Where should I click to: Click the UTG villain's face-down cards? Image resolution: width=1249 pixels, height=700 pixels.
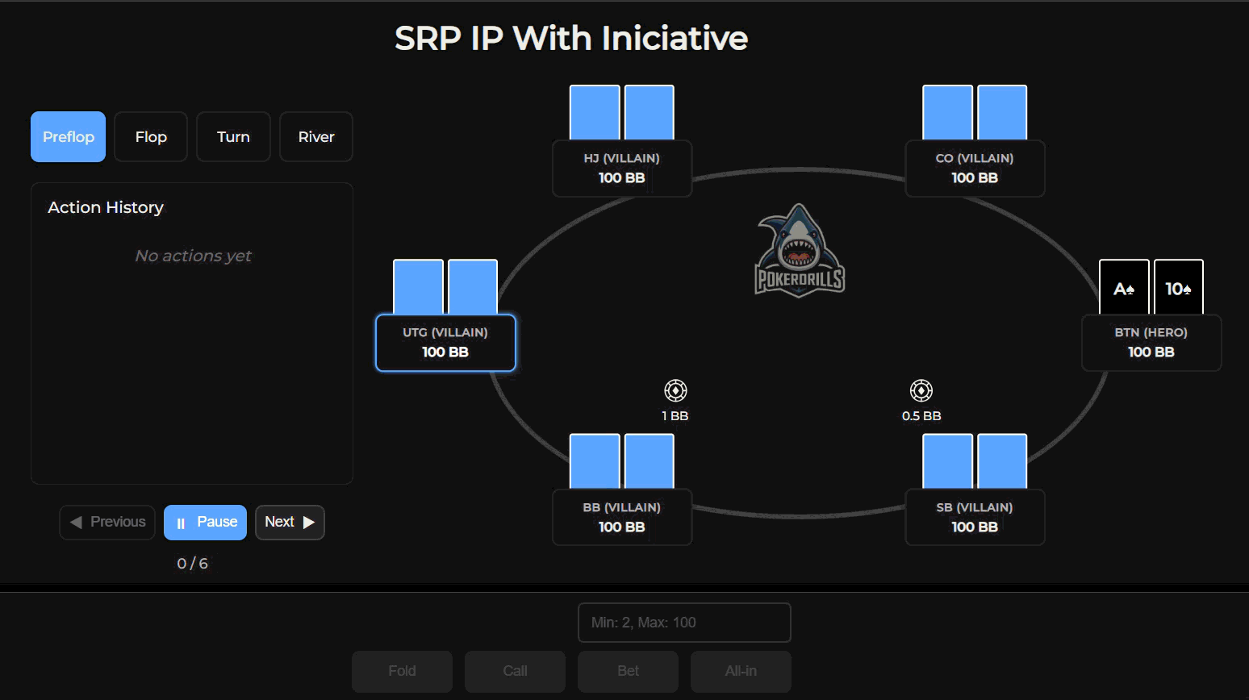click(x=445, y=287)
